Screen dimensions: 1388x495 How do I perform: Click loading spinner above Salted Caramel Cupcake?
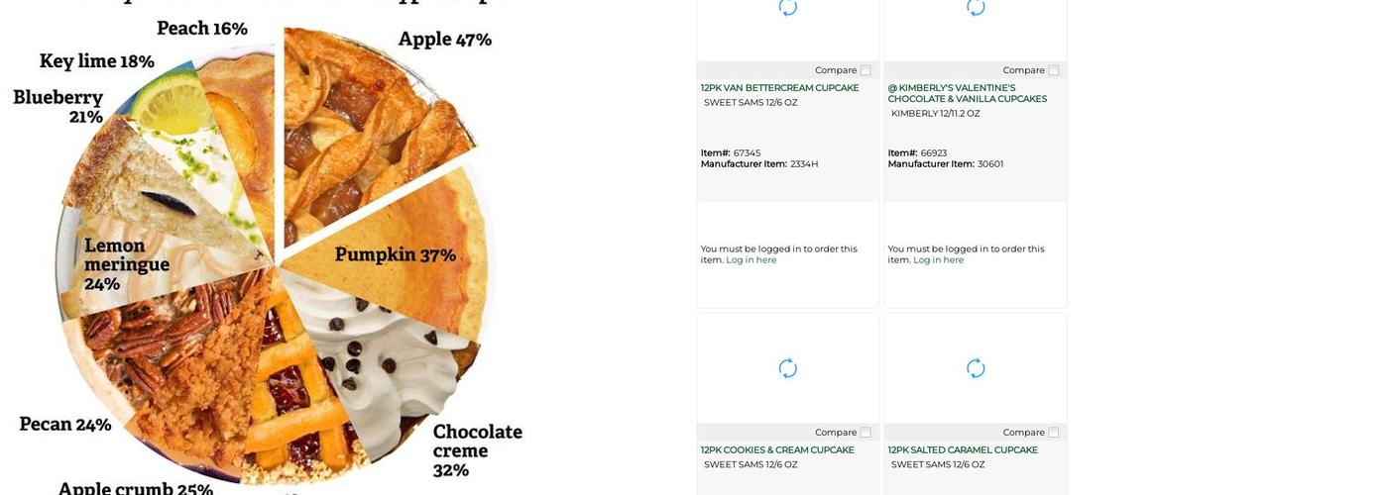976,368
